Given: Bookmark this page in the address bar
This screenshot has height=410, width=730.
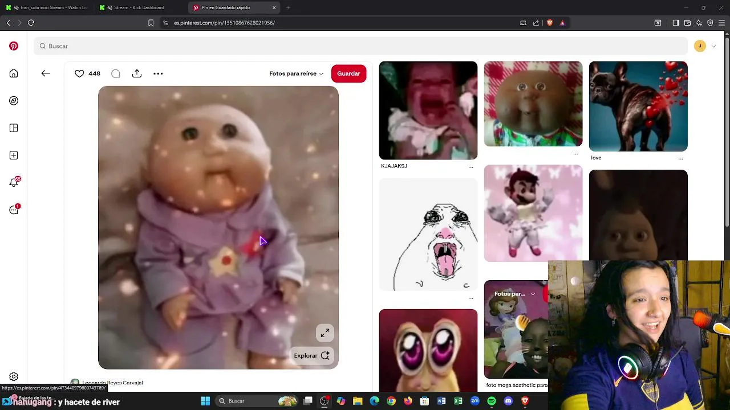Looking at the screenshot, I should (151, 23).
